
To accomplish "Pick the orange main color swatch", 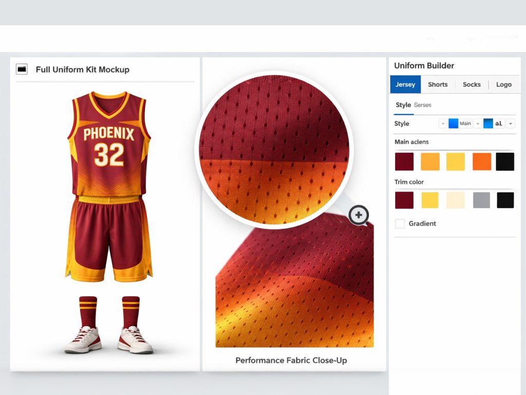I will point(482,161).
